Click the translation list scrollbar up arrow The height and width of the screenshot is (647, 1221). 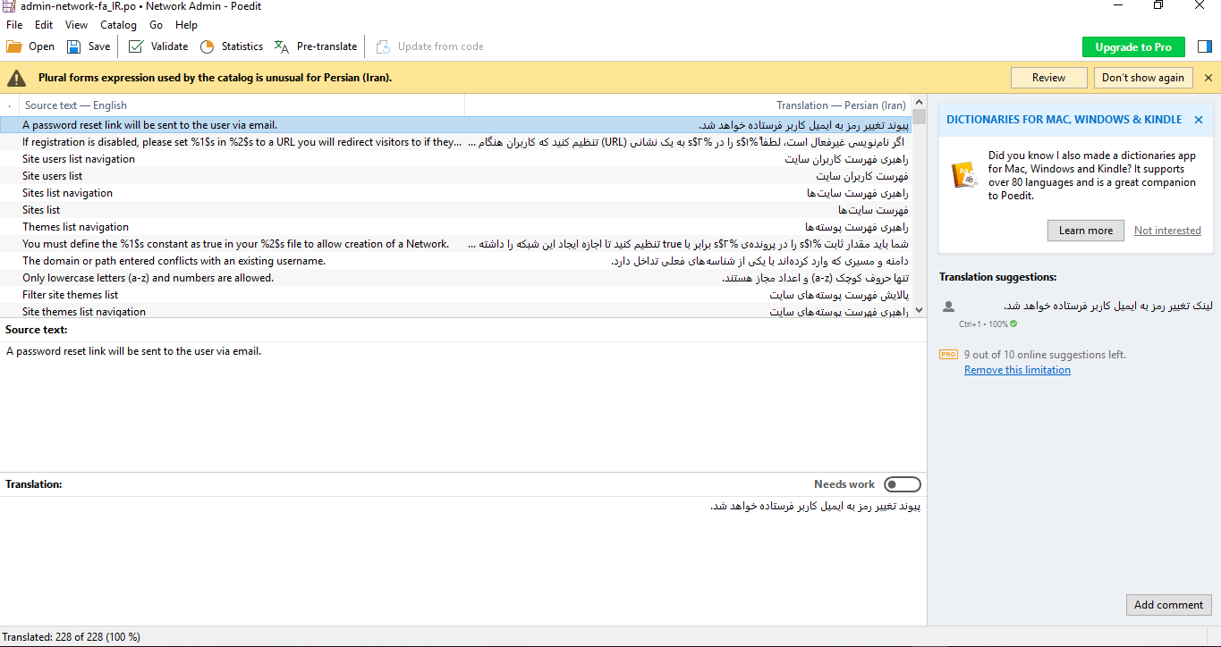[x=919, y=104]
